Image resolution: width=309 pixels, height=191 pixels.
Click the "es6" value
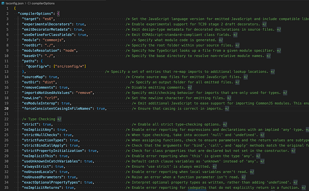(48, 19)
